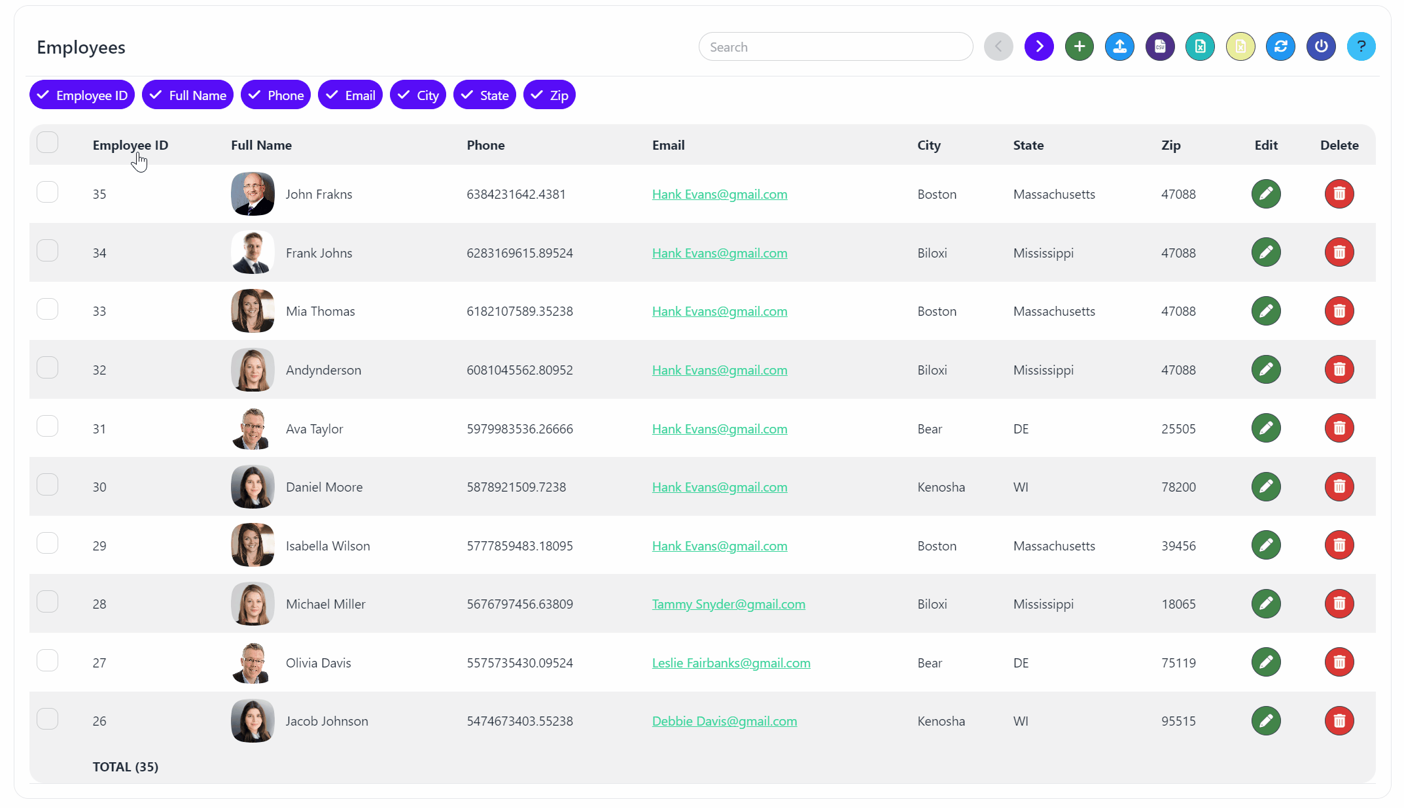The image size is (1404, 808).
Task: Tick the checkbox for employee 28 row
Action: 48,602
